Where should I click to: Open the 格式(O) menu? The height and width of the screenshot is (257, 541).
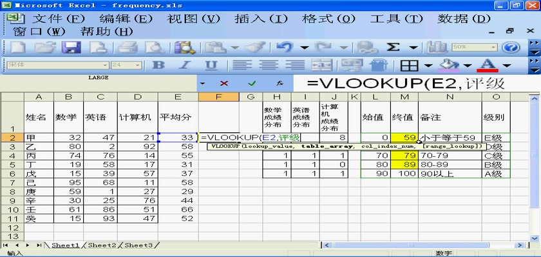(x=346, y=19)
